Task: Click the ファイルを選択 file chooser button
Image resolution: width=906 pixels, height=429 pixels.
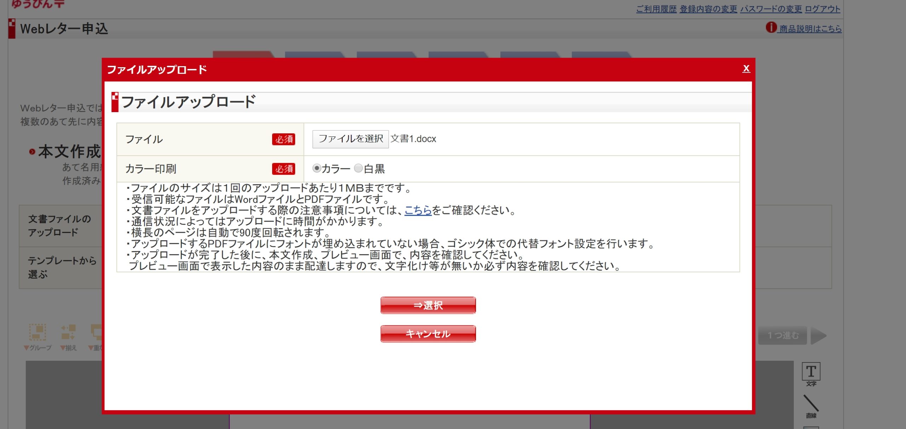Action: [x=350, y=139]
